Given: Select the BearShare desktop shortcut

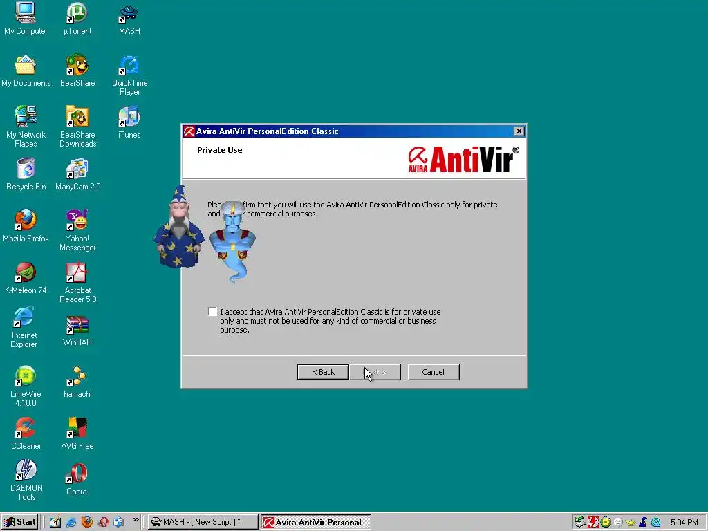Looking at the screenshot, I should pyautogui.click(x=77, y=71).
